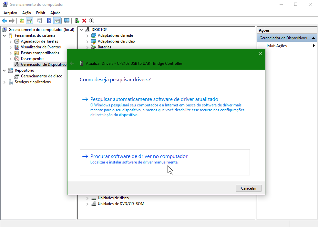This screenshot has width=318, height=227.
Task: Choose Procurar software de driver no computador
Action: [x=165, y=162]
